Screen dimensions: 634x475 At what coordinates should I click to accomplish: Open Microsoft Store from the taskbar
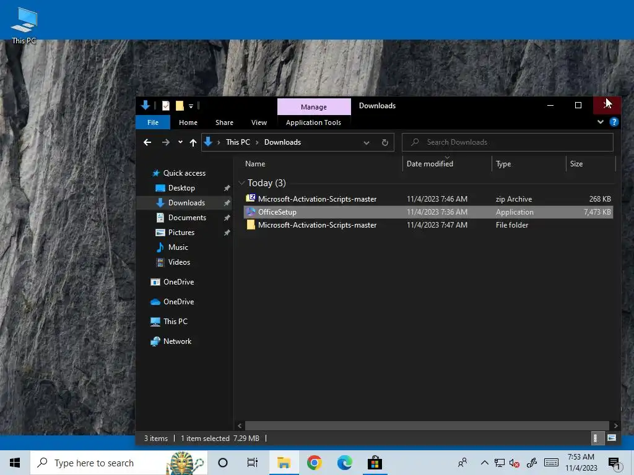[375, 463]
